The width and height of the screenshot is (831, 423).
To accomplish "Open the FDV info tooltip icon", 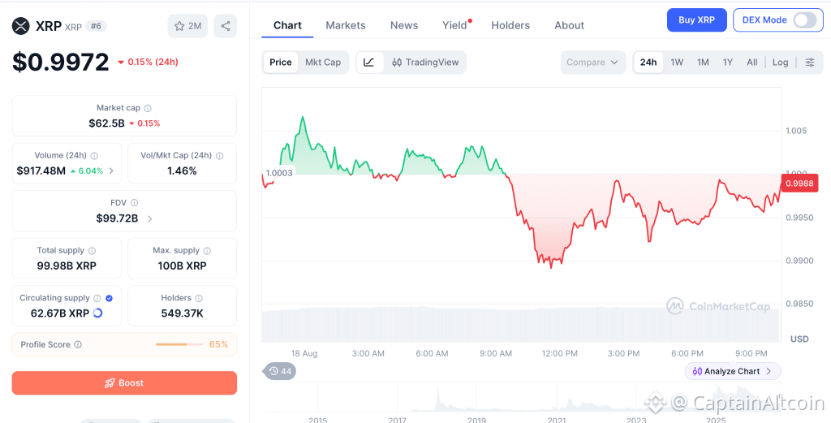I will click(135, 203).
